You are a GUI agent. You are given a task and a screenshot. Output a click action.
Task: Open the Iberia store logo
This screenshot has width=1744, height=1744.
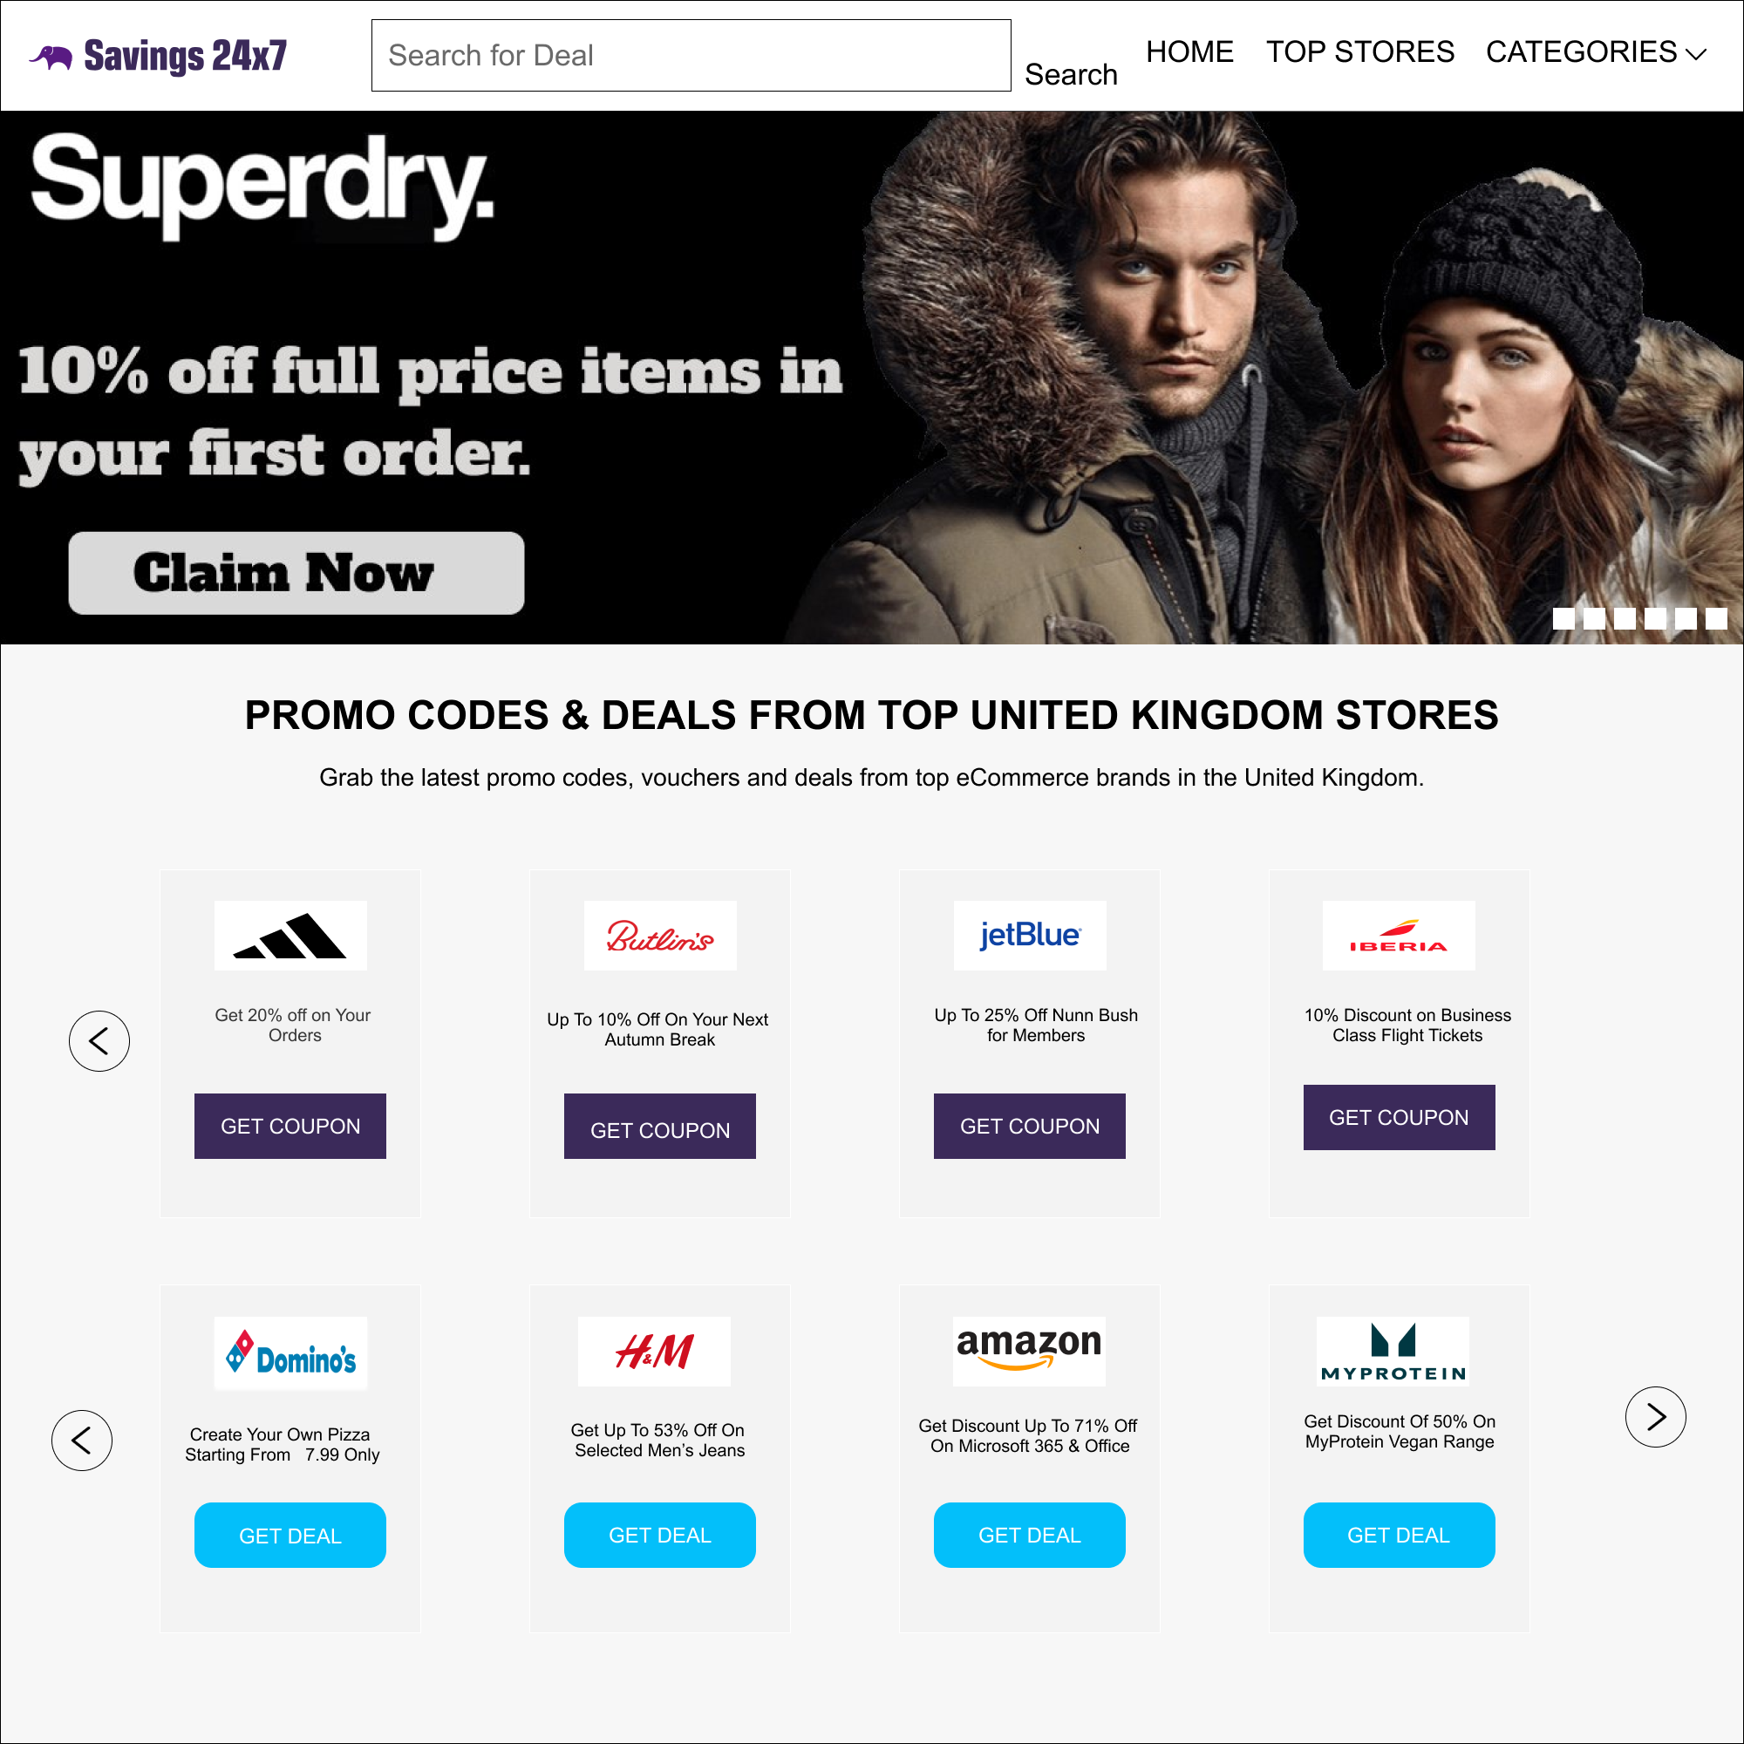(1400, 935)
